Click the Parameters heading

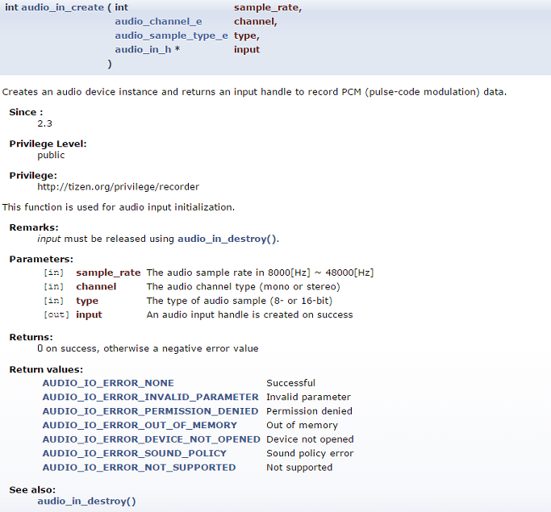pyautogui.click(x=41, y=259)
